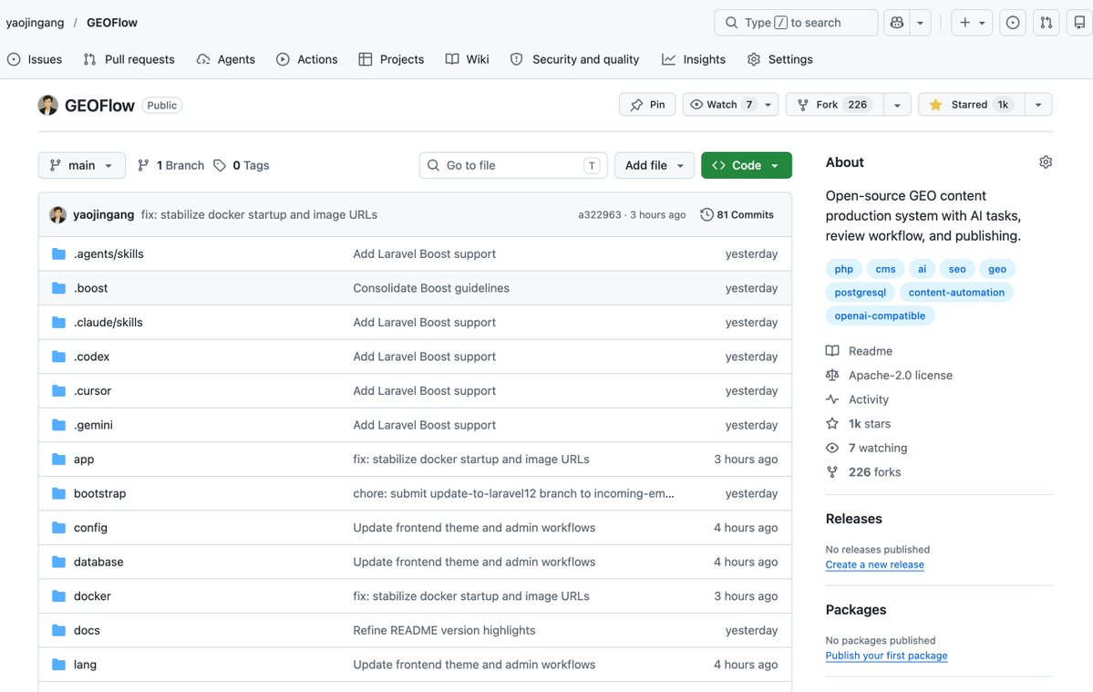Open the repository Settings tab
The width and height of the screenshot is (1093, 692).
point(779,59)
